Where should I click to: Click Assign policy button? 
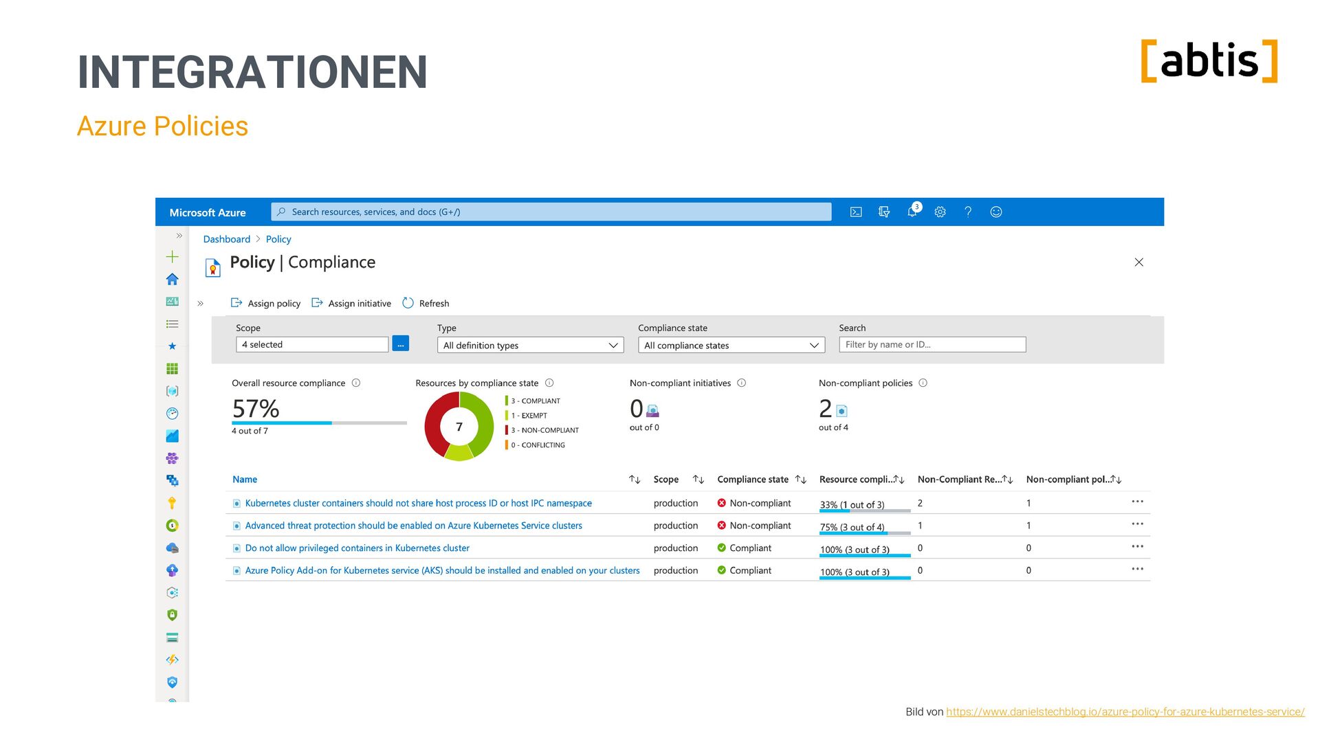tap(265, 303)
